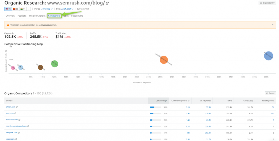Open the moz.com competitor link
Image resolution: width=279 pixels, height=141 pixels.
[10, 113]
